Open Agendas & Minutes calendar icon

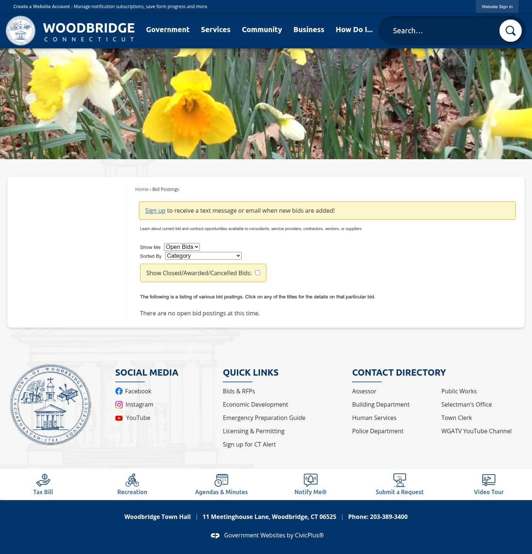click(221, 480)
